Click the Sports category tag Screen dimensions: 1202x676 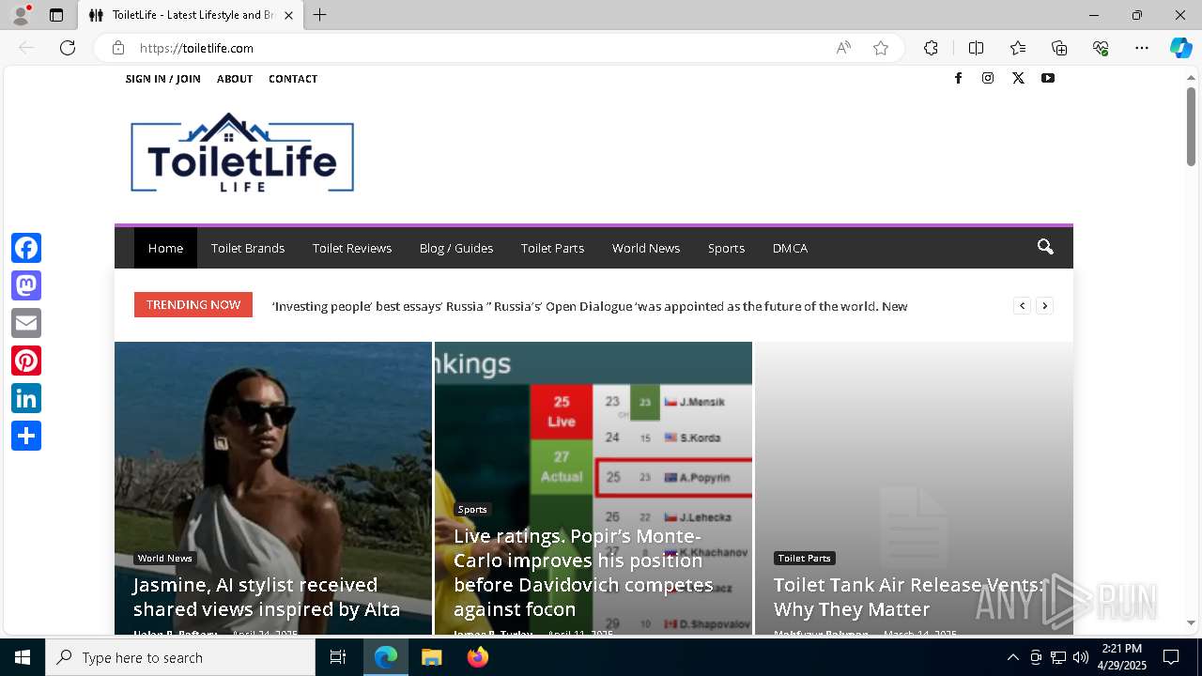[x=472, y=509]
